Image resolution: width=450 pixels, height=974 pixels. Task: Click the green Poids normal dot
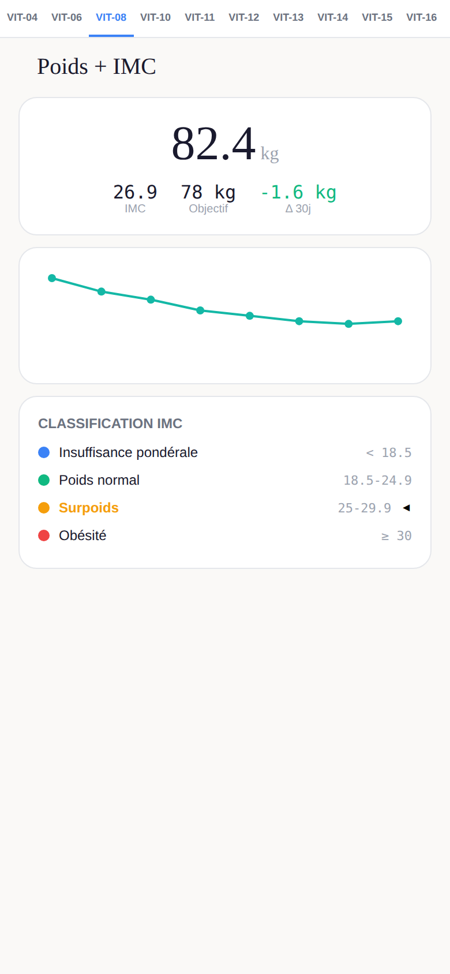tap(44, 480)
